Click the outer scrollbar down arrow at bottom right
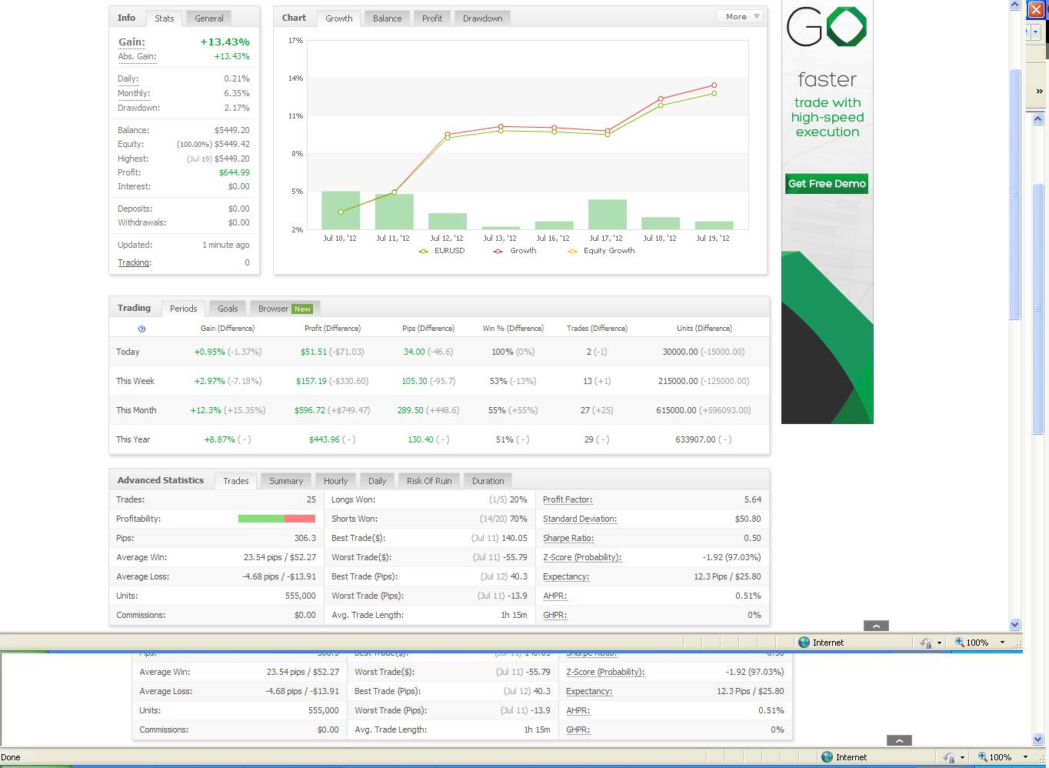 pos(1037,740)
